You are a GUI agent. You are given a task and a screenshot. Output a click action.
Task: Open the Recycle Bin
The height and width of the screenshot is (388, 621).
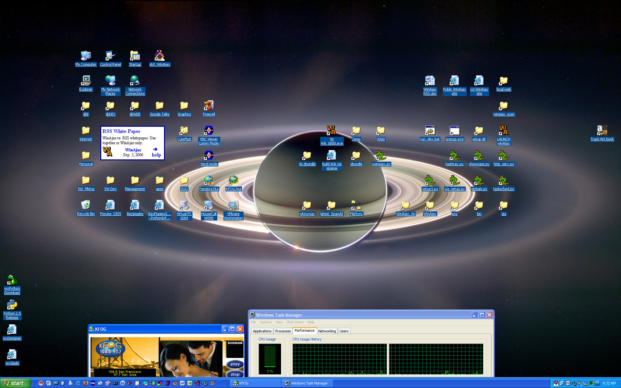pos(86,205)
